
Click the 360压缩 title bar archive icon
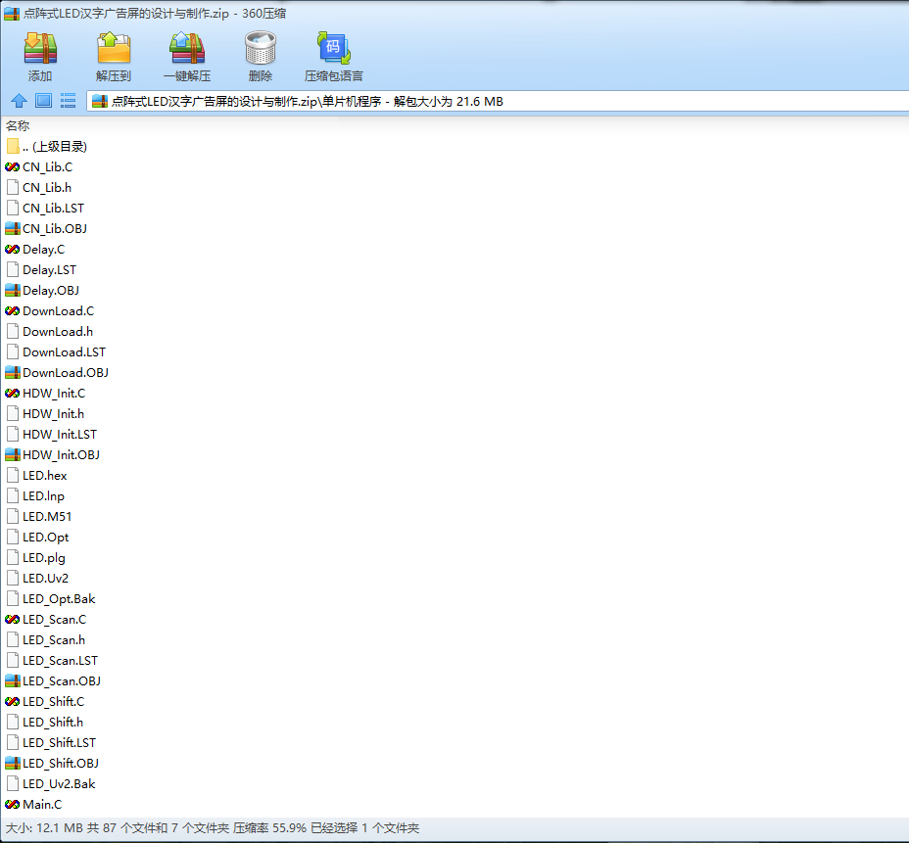(x=12, y=14)
